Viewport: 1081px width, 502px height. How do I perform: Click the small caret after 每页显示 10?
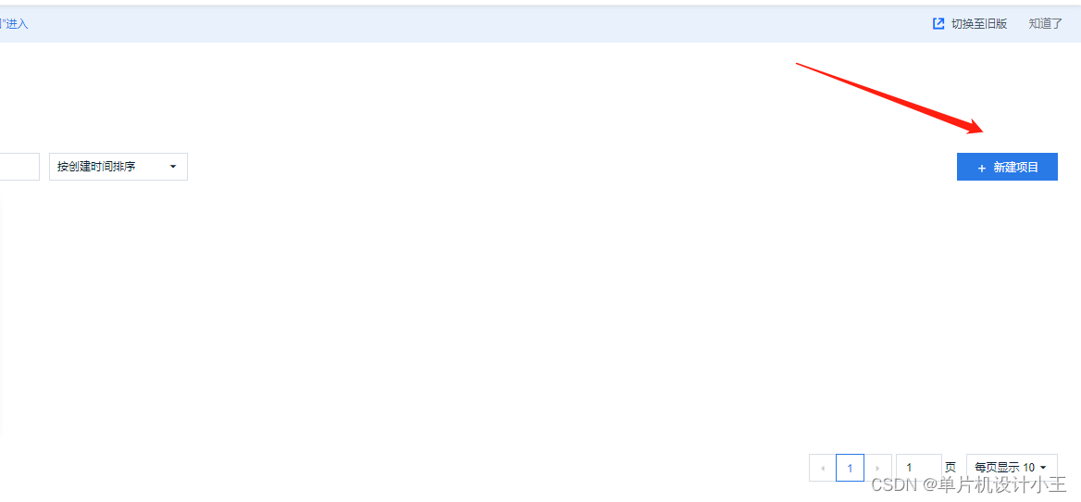tap(1042, 469)
